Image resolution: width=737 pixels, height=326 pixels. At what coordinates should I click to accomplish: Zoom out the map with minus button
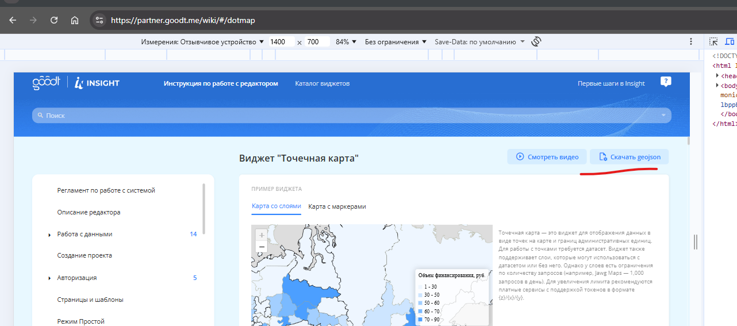[262, 247]
